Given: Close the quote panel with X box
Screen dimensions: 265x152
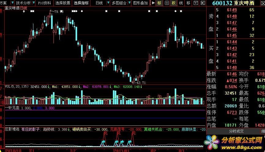Looking at the screenshot, I should [263, 3].
